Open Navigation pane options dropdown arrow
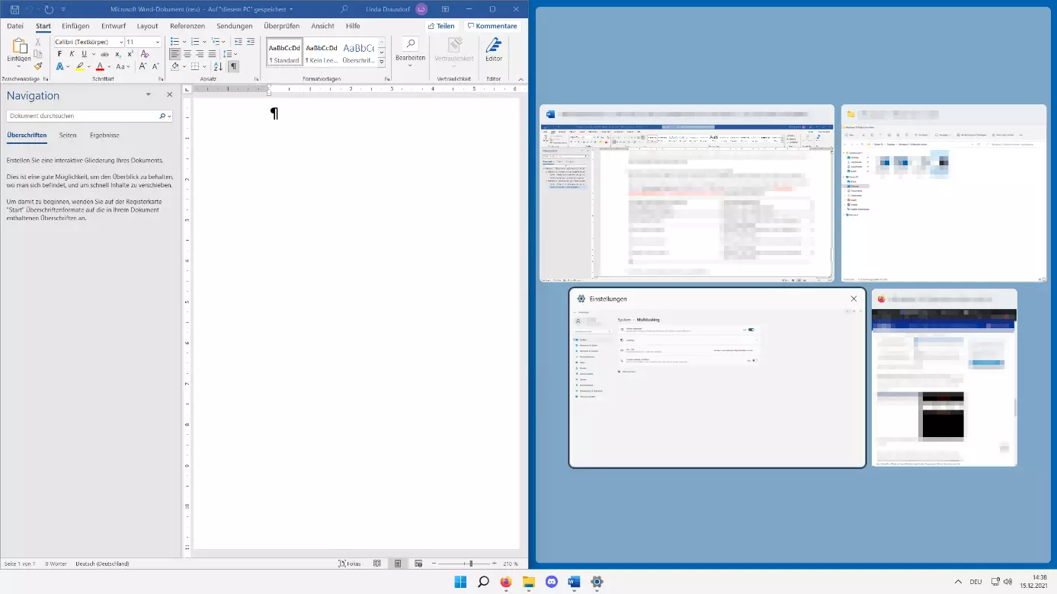Image resolution: width=1057 pixels, height=594 pixels. pyautogui.click(x=149, y=95)
